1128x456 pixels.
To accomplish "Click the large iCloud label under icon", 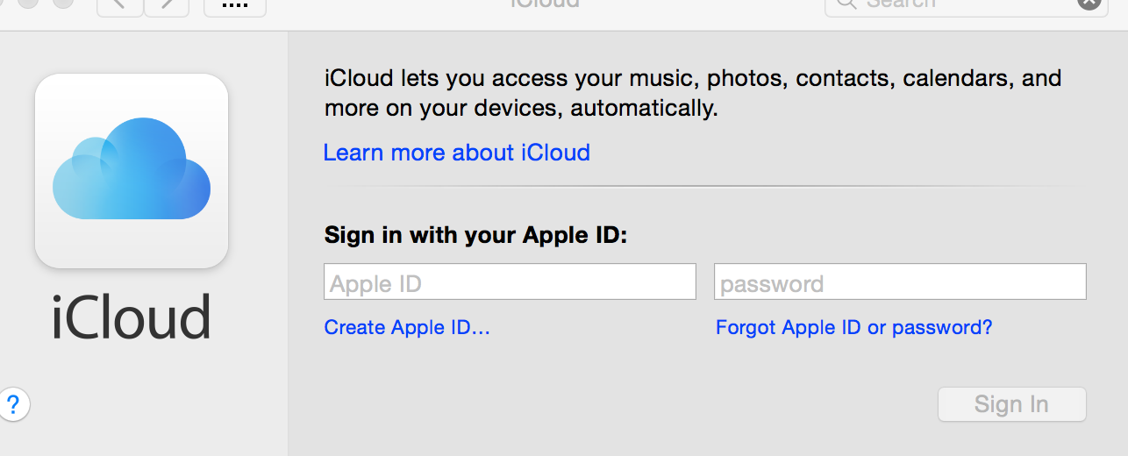I will pos(132,317).
